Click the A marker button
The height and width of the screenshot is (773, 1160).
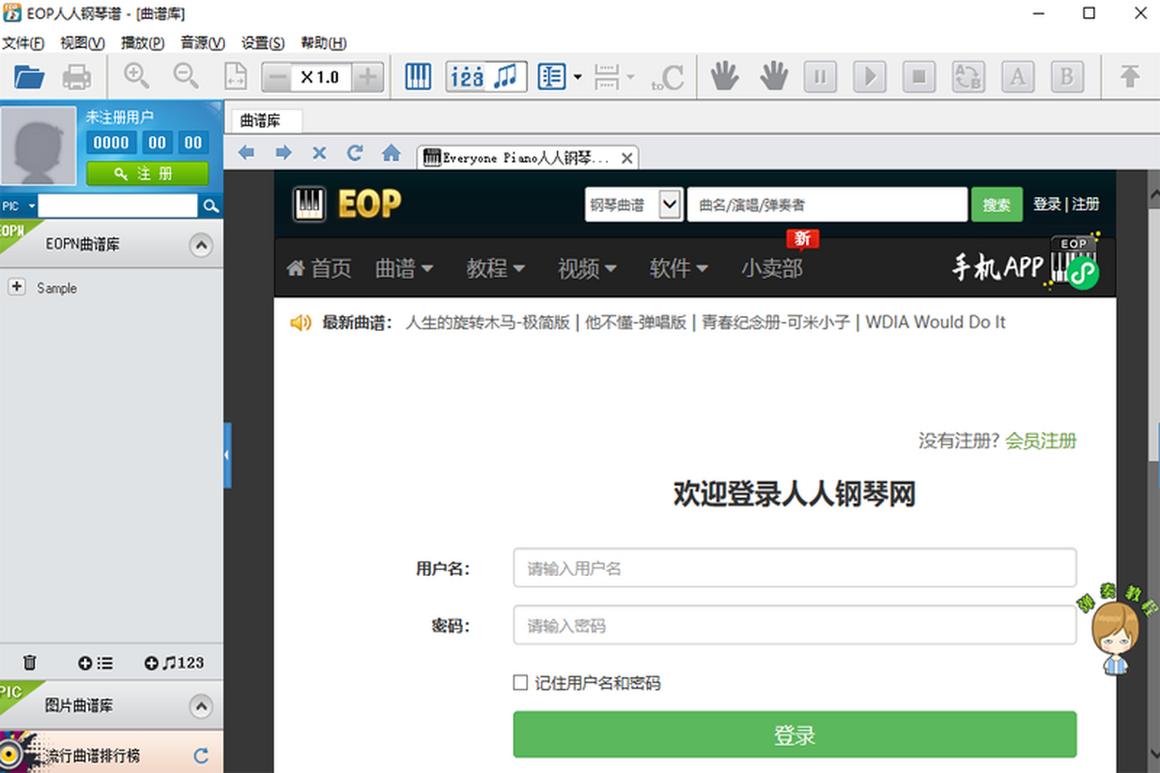(x=1017, y=76)
